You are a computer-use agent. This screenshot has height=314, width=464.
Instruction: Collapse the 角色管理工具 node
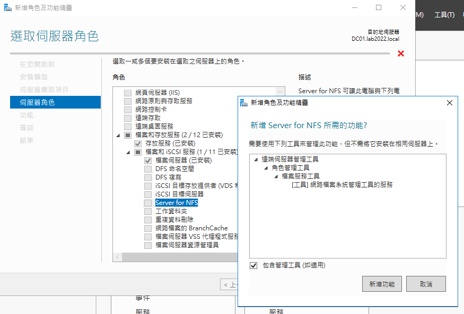click(x=266, y=168)
